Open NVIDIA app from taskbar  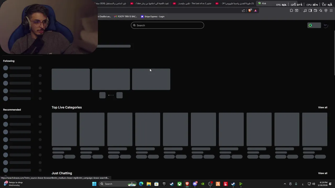tap(203, 184)
